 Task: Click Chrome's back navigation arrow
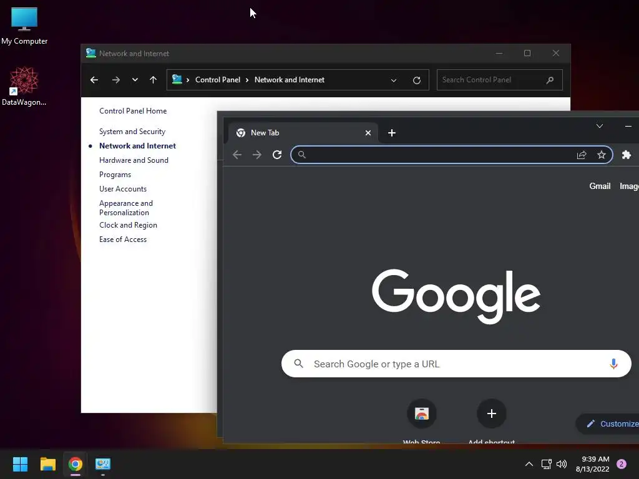[237, 155]
